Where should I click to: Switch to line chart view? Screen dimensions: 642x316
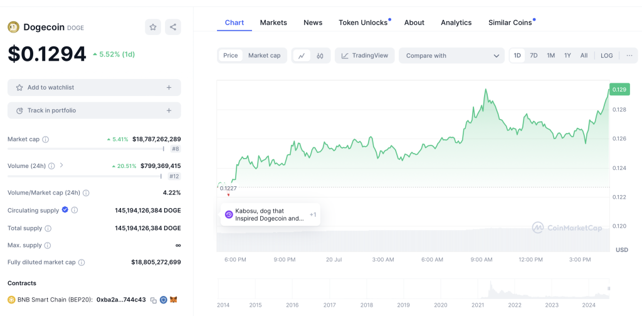tap(302, 56)
